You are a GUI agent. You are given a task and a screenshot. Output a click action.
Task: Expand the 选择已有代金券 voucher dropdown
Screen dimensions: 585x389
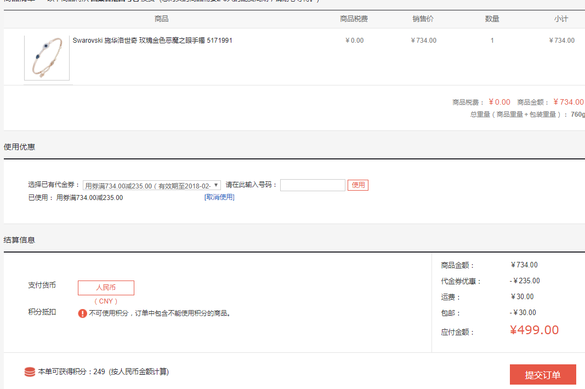pos(151,185)
